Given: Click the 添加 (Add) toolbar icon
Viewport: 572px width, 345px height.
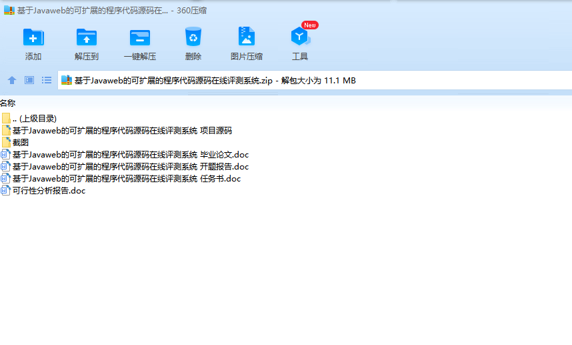Looking at the screenshot, I should (x=33, y=37).
